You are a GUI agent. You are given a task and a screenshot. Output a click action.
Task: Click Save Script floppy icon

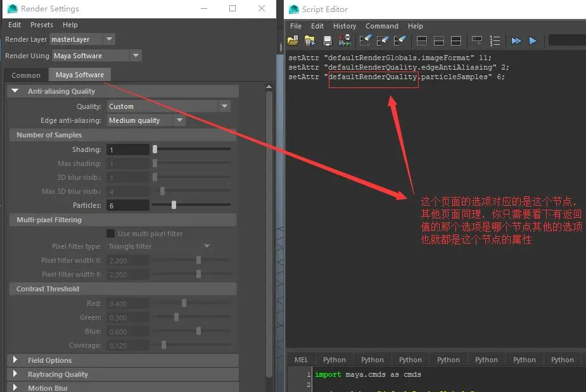tap(328, 41)
